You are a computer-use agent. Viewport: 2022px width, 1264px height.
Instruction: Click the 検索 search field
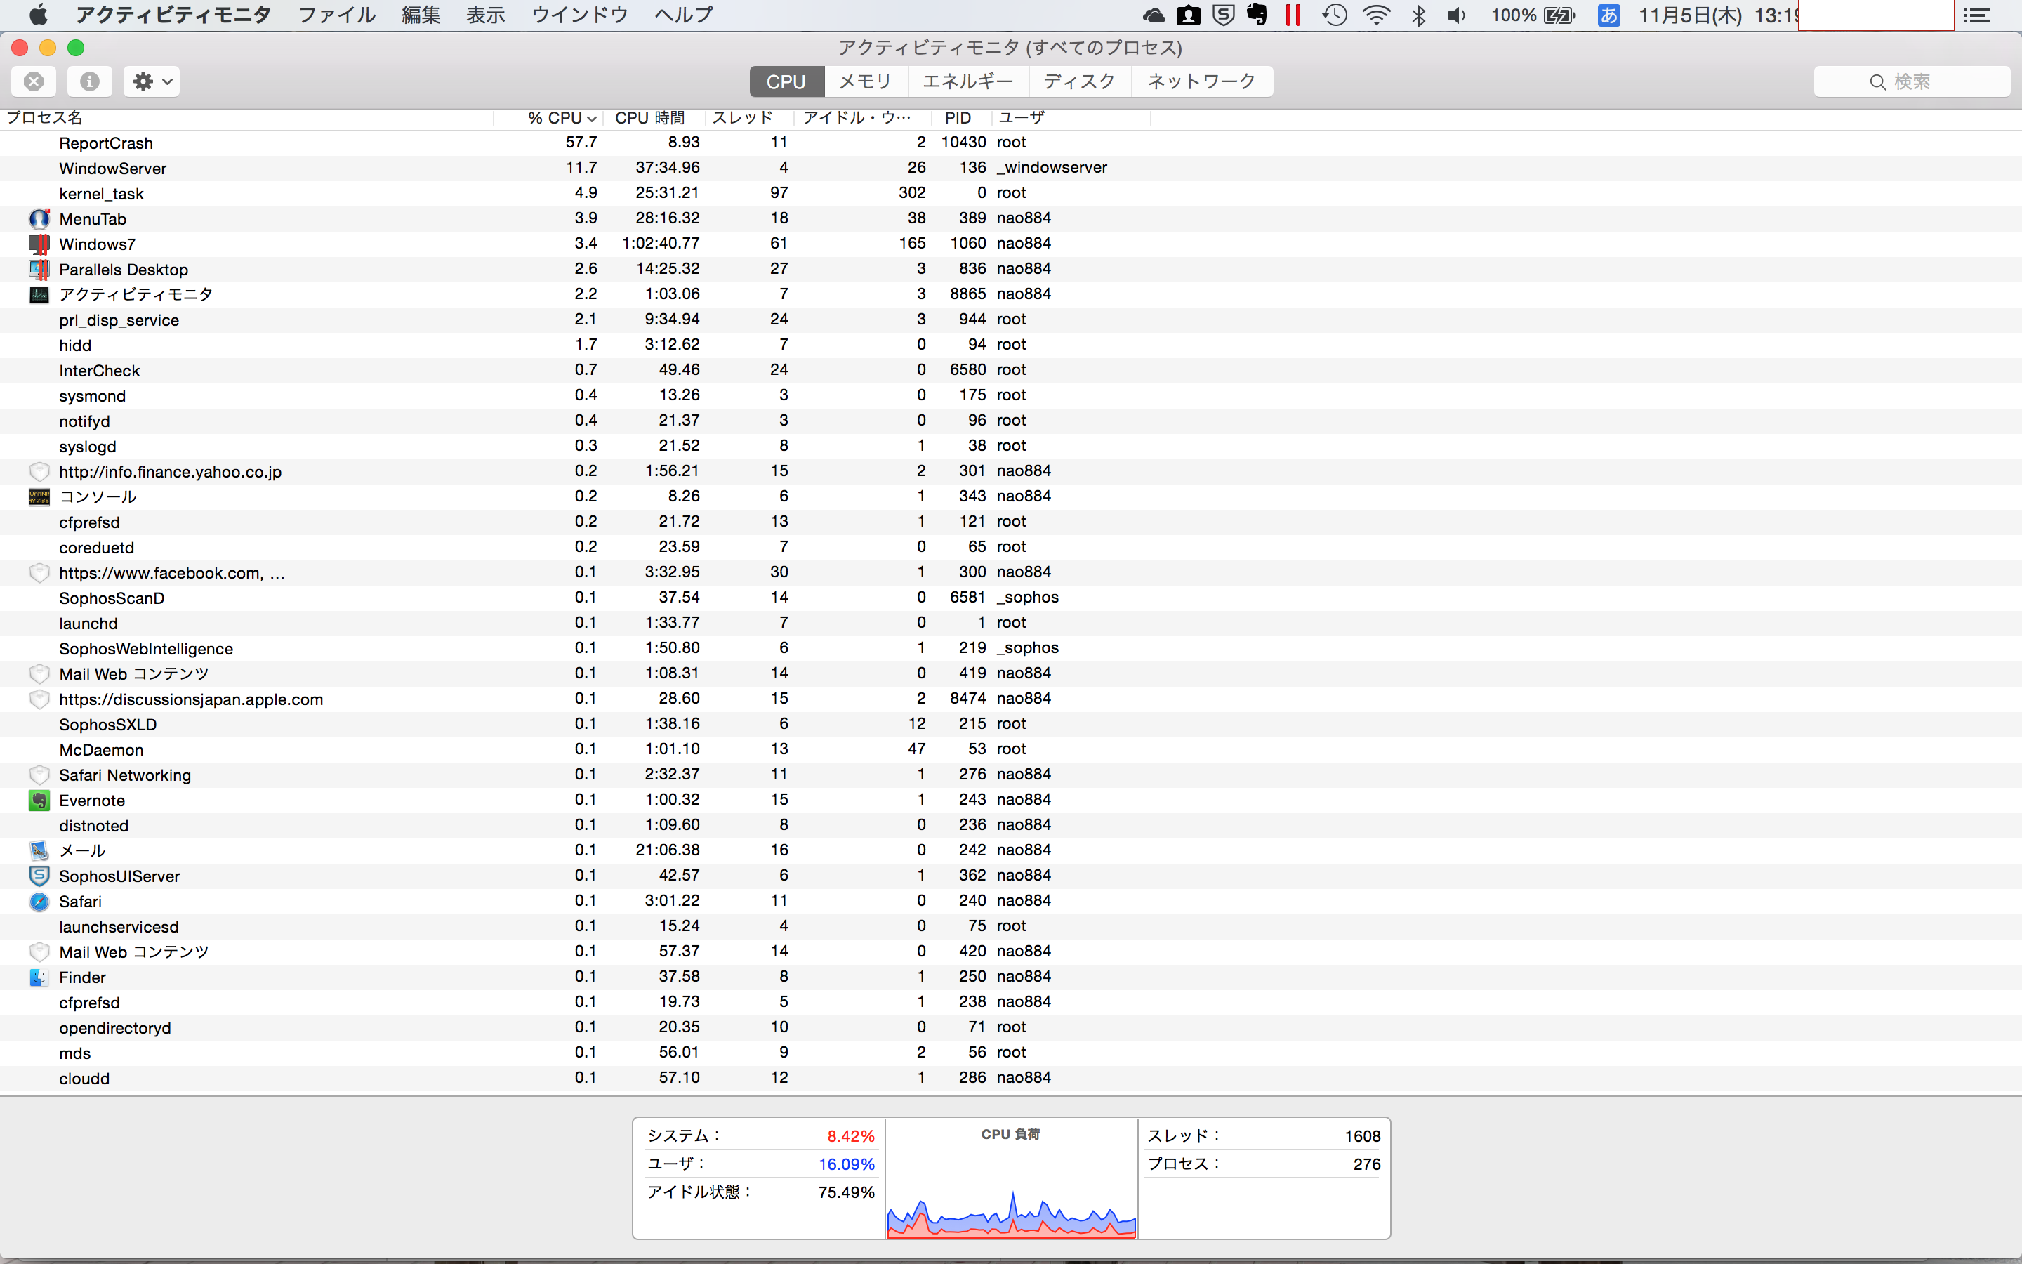tap(1912, 81)
